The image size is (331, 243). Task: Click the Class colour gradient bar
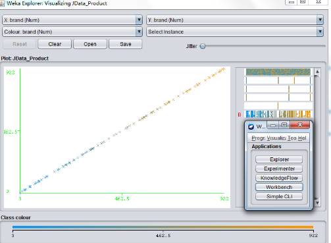(163, 227)
